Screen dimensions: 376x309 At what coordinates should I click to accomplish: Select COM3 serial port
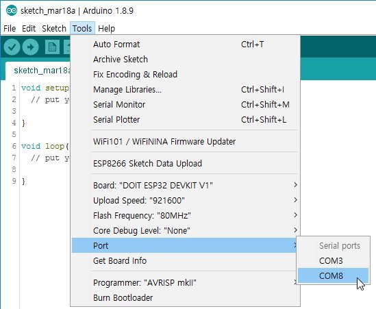[x=333, y=261]
